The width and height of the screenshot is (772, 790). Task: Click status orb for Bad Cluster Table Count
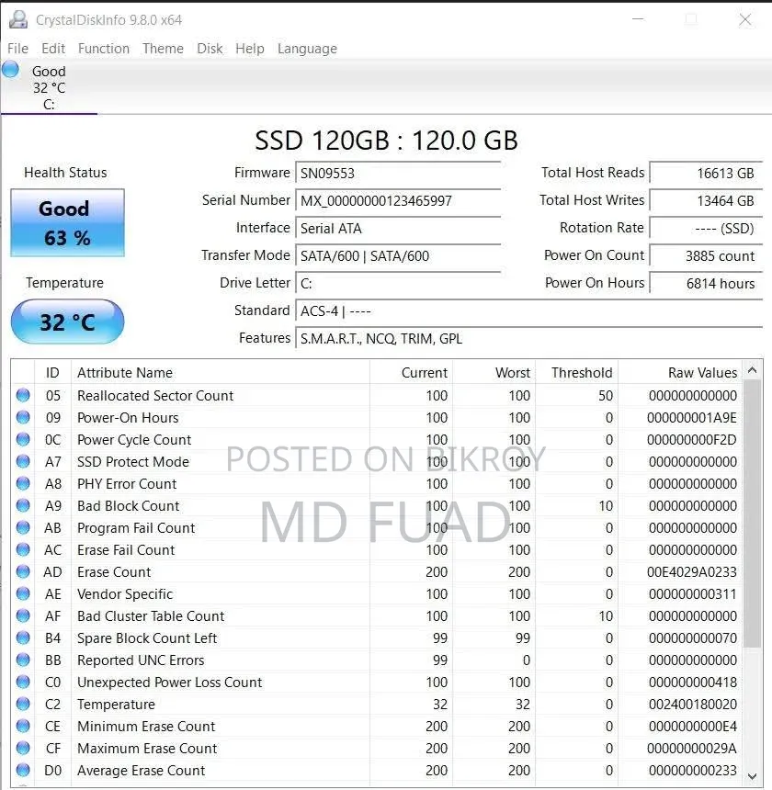point(23,615)
